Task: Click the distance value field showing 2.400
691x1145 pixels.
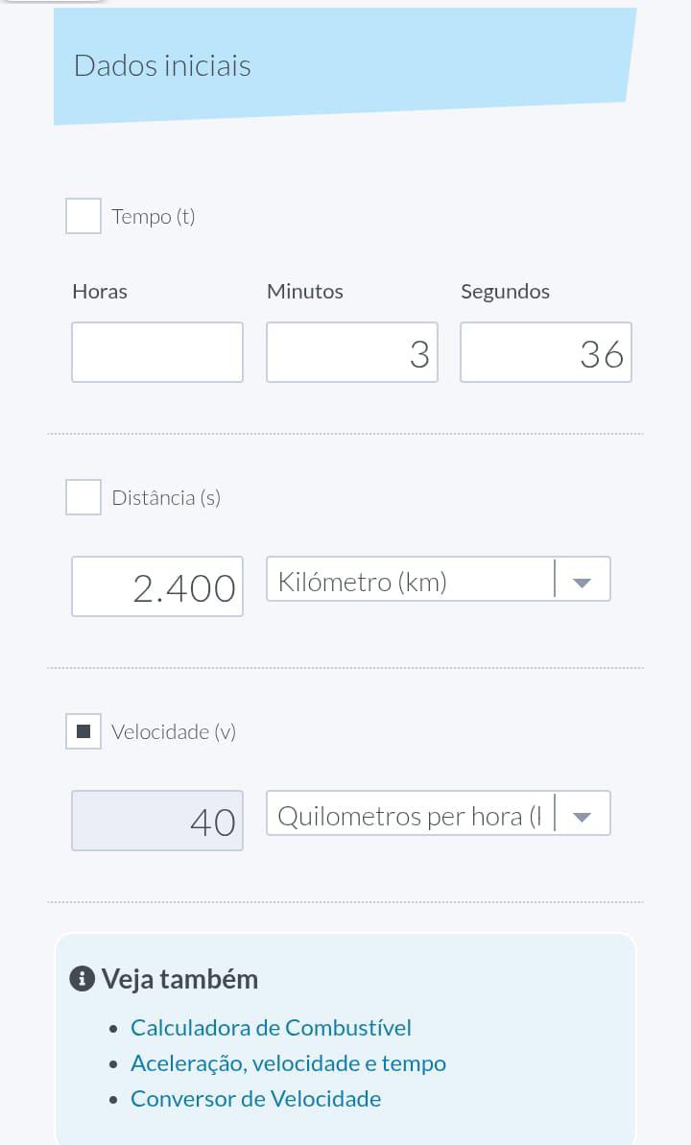Action: pos(157,586)
